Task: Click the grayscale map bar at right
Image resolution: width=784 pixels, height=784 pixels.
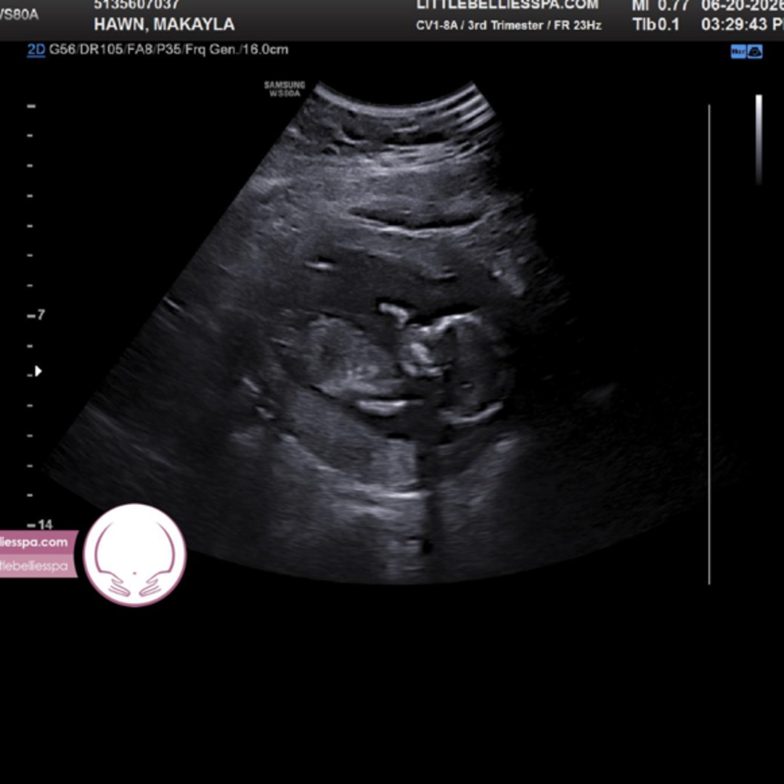Action: [759, 139]
